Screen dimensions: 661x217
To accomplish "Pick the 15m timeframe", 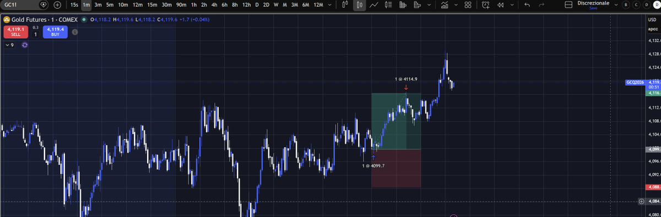I will point(152,5).
